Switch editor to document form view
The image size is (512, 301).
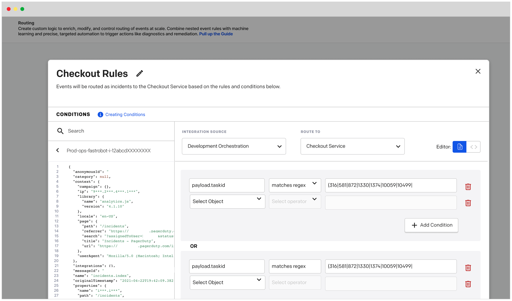[459, 147]
